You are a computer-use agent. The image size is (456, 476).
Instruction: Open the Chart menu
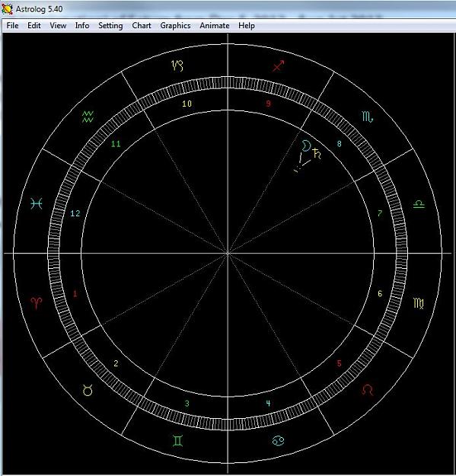tap(142, 25)
